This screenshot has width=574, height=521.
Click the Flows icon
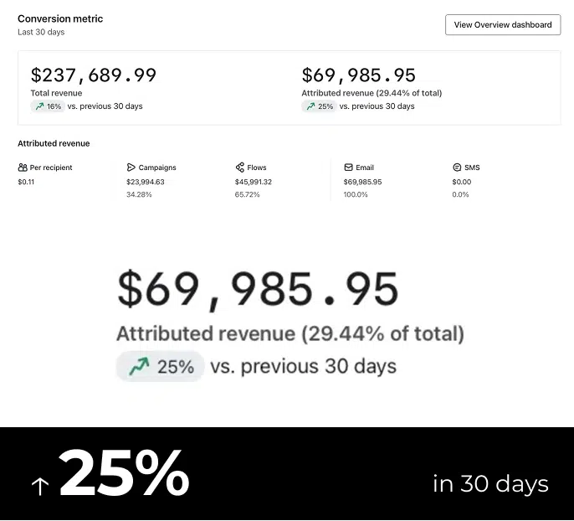point(240,168)
